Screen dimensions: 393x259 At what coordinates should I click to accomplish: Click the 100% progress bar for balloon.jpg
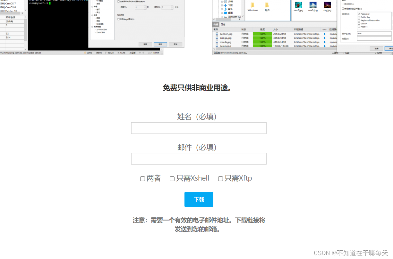point(262,34)
